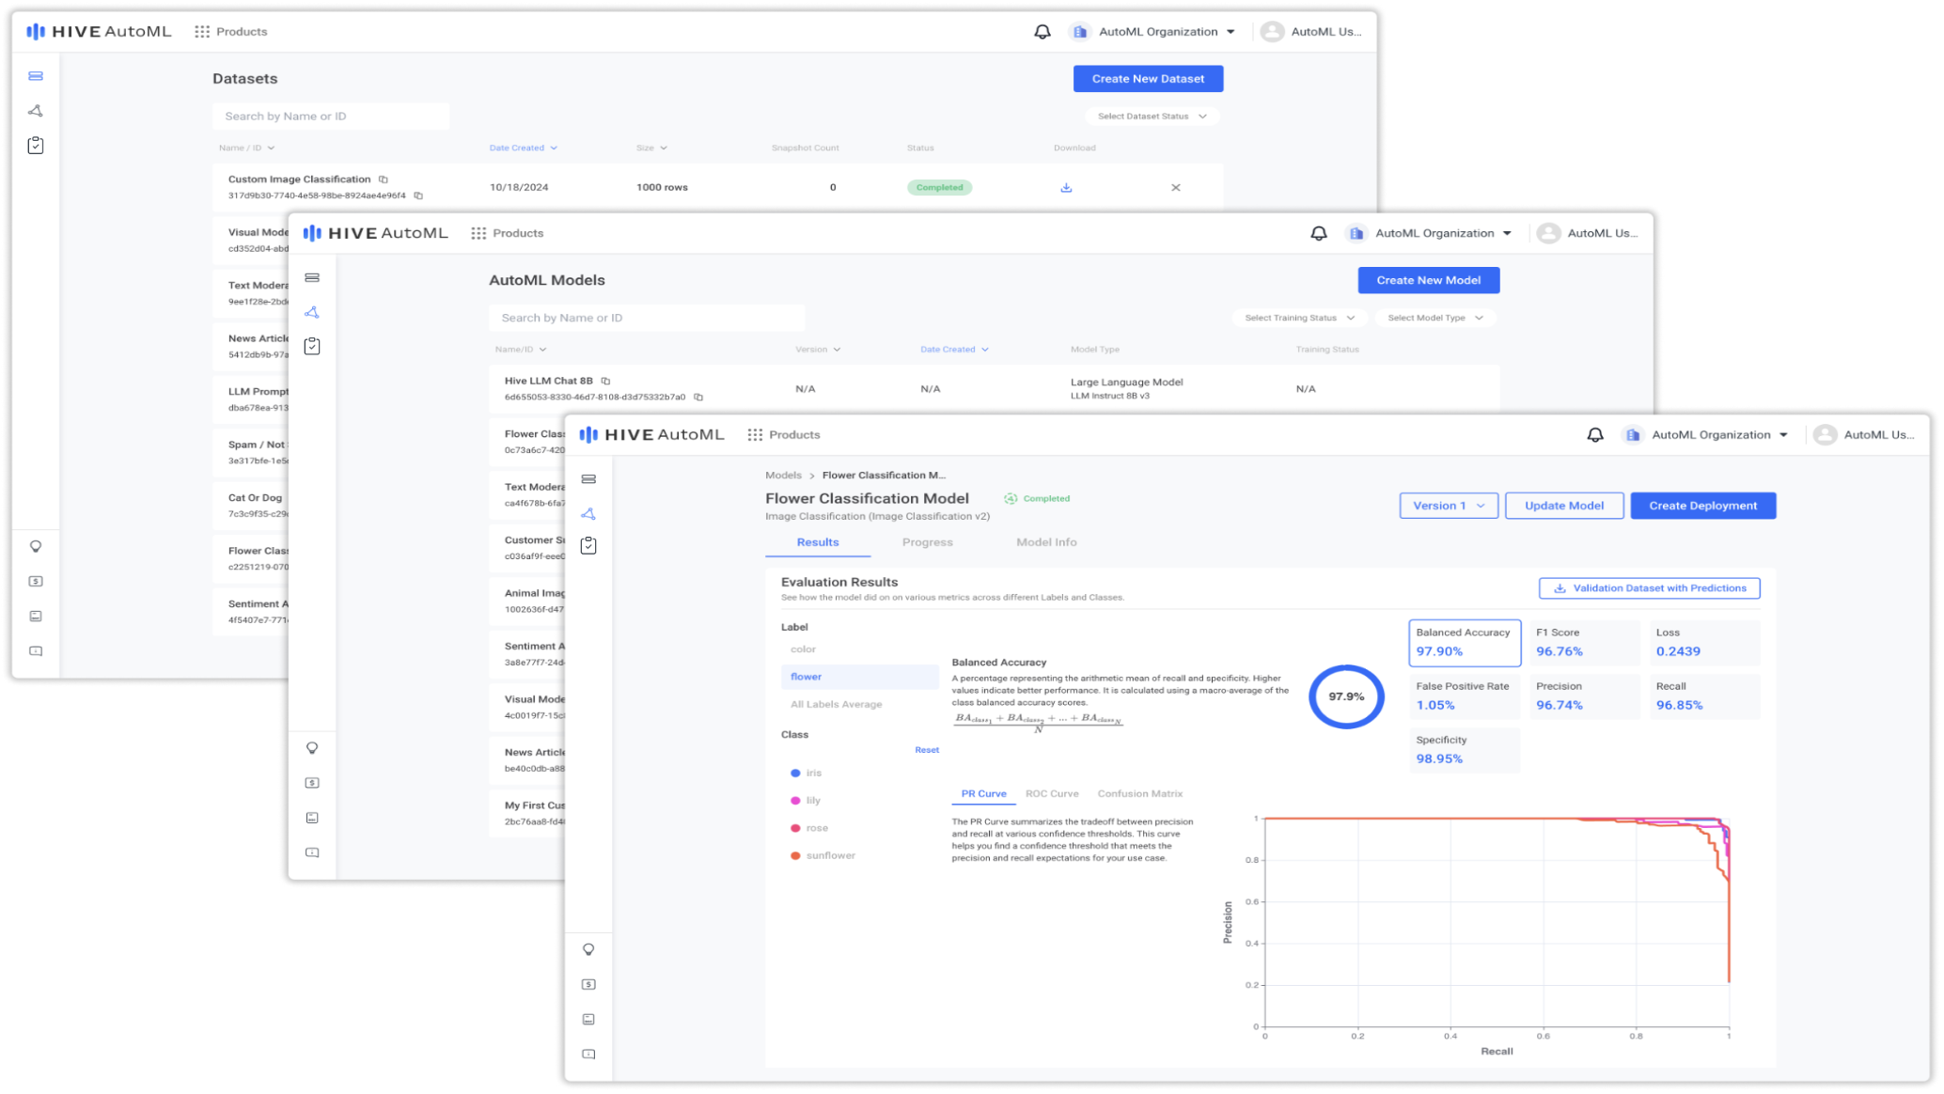Reset the class selection
1944x1094 pixels.
pos(927,750)
